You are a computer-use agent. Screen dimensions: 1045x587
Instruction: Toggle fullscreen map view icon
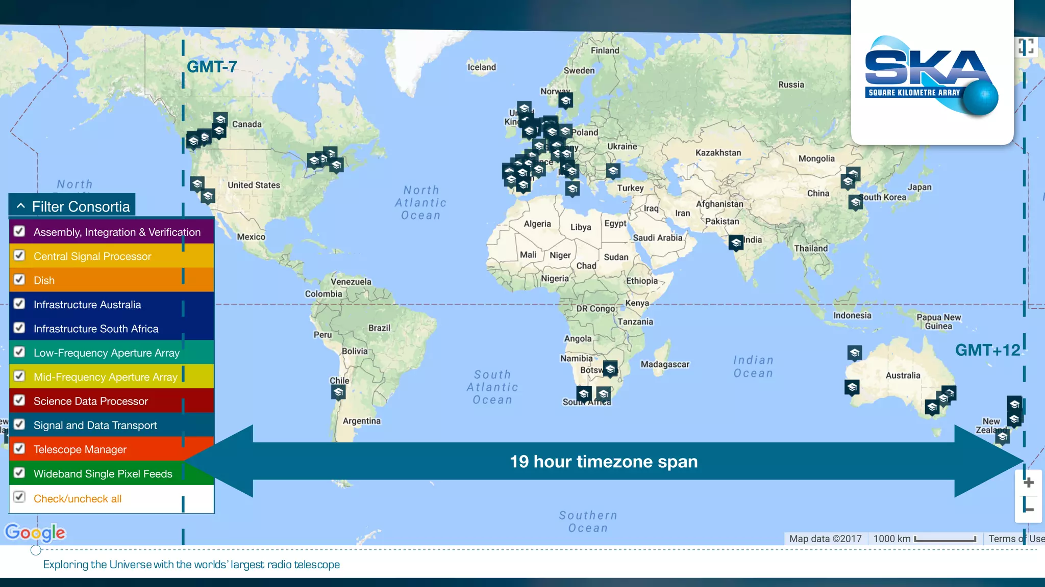[1026, 47]
